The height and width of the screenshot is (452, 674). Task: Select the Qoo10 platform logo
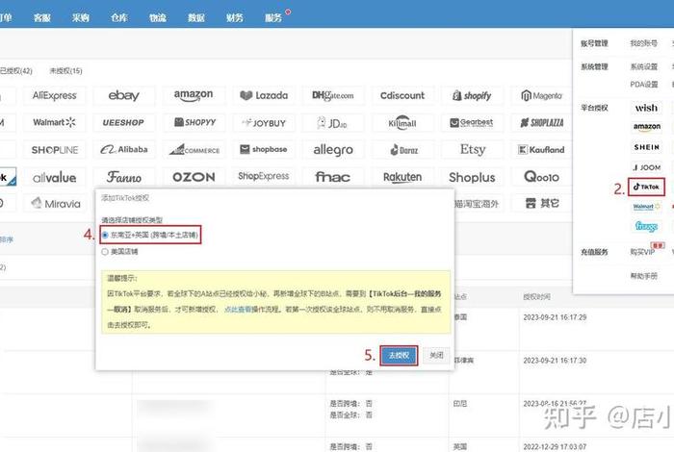point(541,177)
